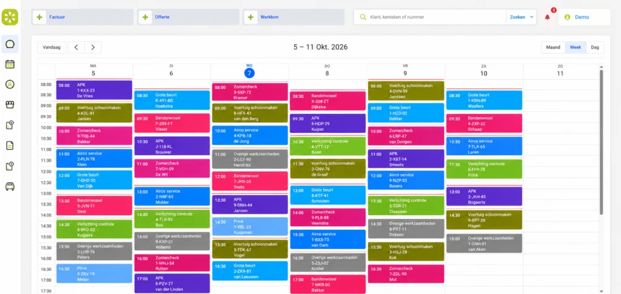Click the plus icon beside Offerte
621x294 pixels.
[x=146, y=17]
